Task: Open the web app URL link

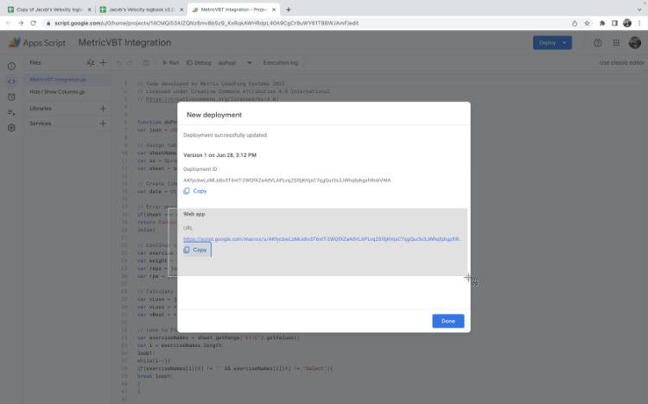Action: [322, 239]
